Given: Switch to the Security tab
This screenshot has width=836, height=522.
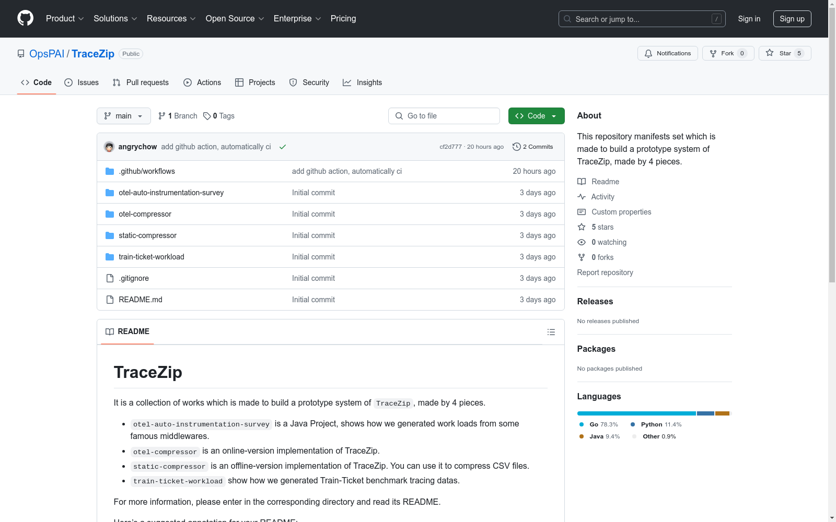Looking at the screenshot, I should (309, 82).
